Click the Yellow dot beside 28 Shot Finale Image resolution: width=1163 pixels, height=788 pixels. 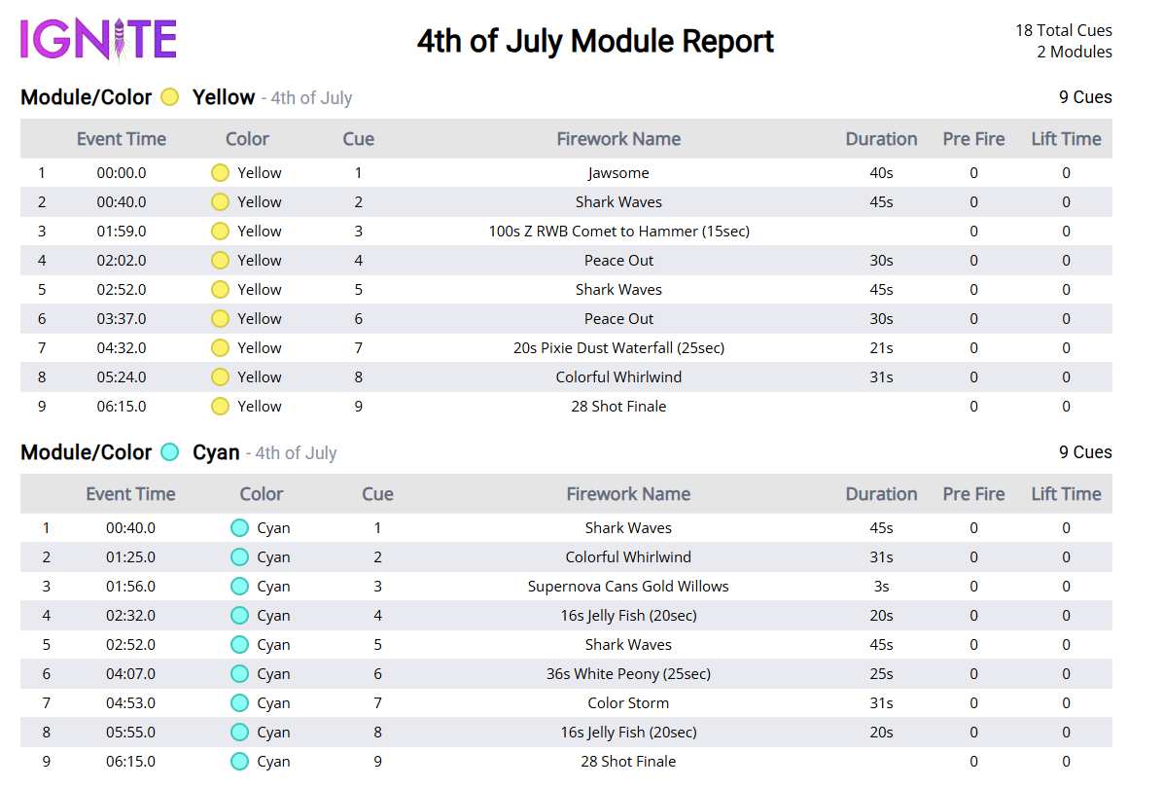pos(220,406)
